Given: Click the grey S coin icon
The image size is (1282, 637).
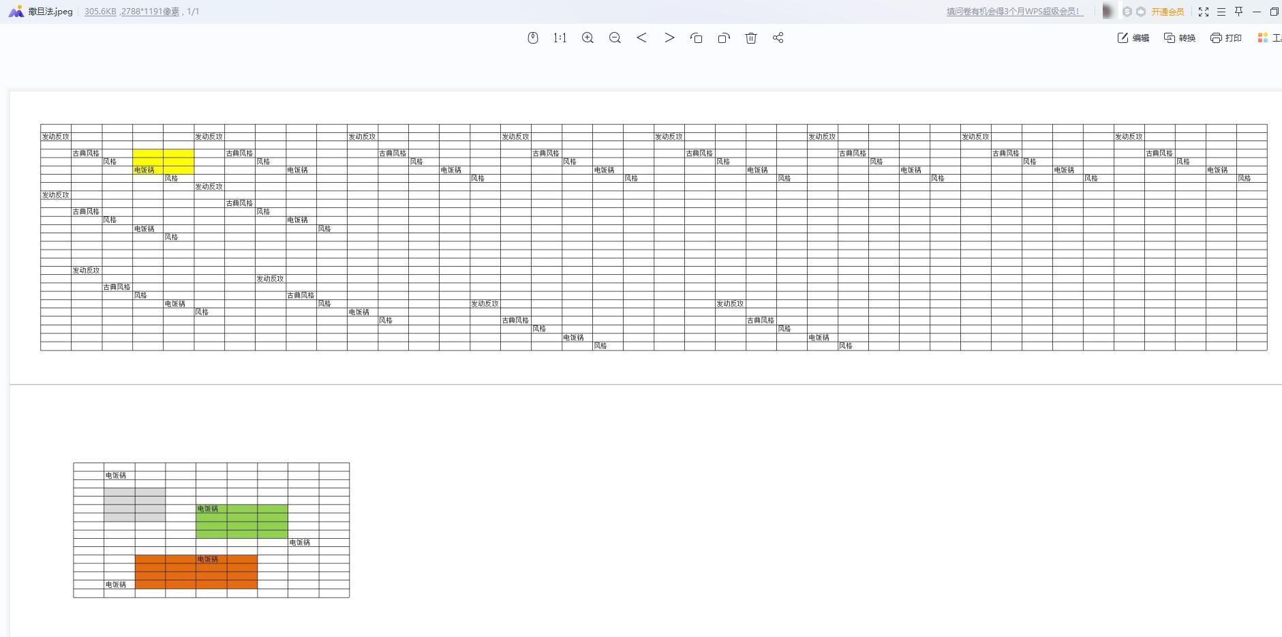Looking at the screenshot, I should click(1127, 12).
